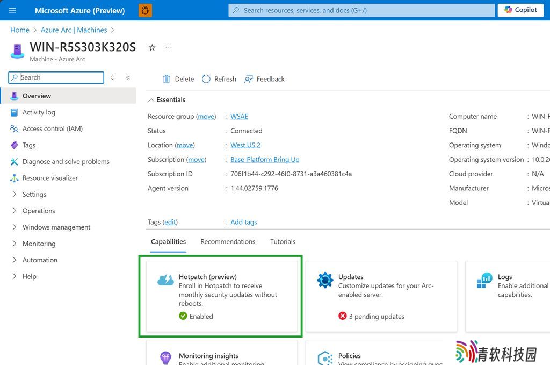This screenshot has height=365, width=550.
Task: Click the red pending updates error icon
Action: point(343,316)
